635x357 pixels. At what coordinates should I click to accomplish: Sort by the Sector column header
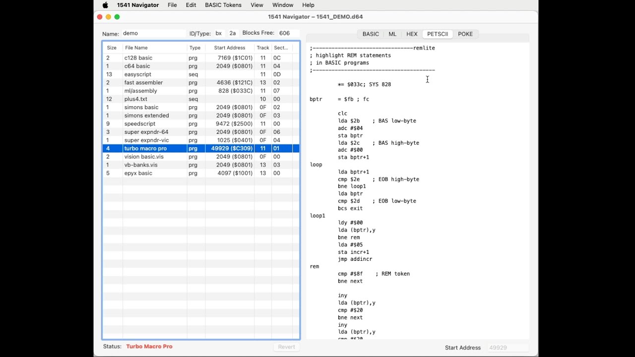(281, 48)
